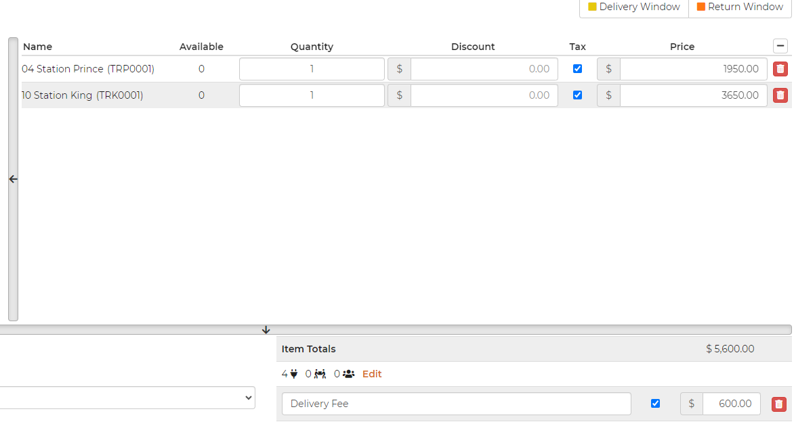Select the Delivery Window legend tab
The height and width of the screenshot is (424, 794).
(x=634, y=7)
